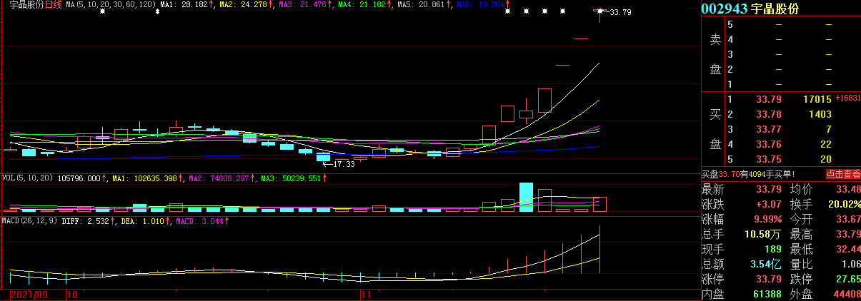Click the small diamond info marker above the chart
This screenshot has height=301, width=861.
tap(158, 12)
